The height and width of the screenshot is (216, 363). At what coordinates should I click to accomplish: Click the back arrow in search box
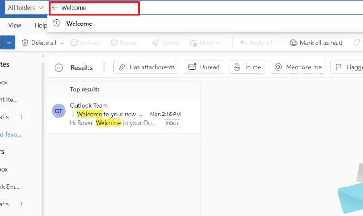pyautogui.click(x=55, y=8)
